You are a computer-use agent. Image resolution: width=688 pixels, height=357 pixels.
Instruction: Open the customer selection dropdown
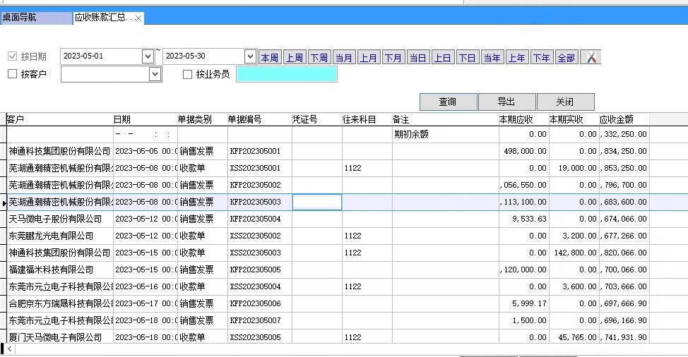pyautogui.click(x=155, y=74)
